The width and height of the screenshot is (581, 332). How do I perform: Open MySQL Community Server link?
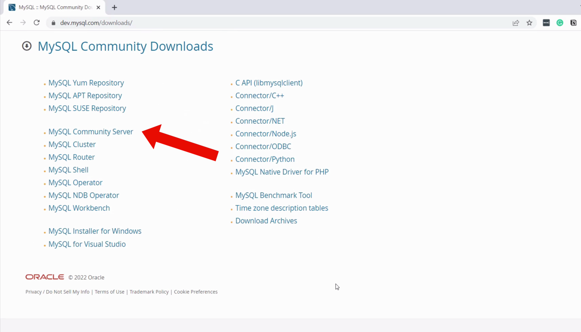91,132
